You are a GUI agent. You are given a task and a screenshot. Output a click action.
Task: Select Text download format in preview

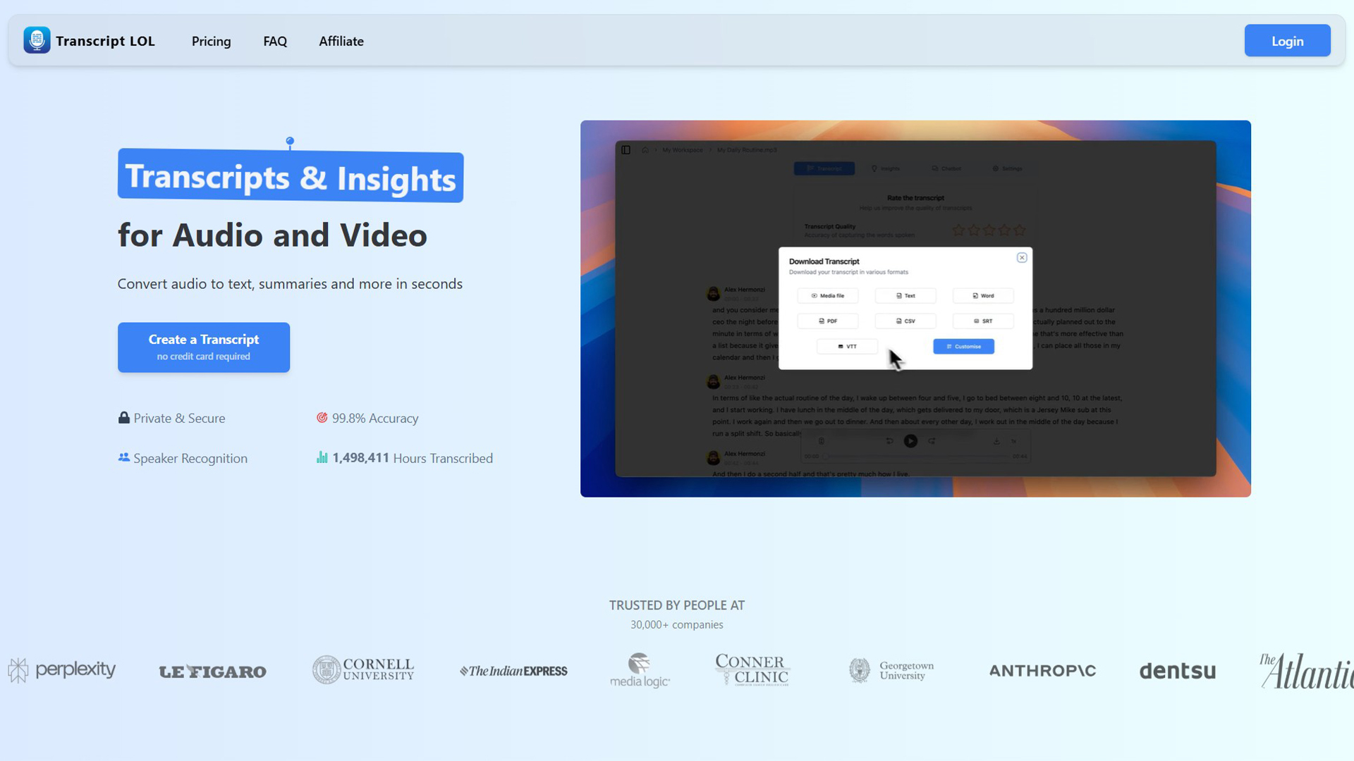905,296
